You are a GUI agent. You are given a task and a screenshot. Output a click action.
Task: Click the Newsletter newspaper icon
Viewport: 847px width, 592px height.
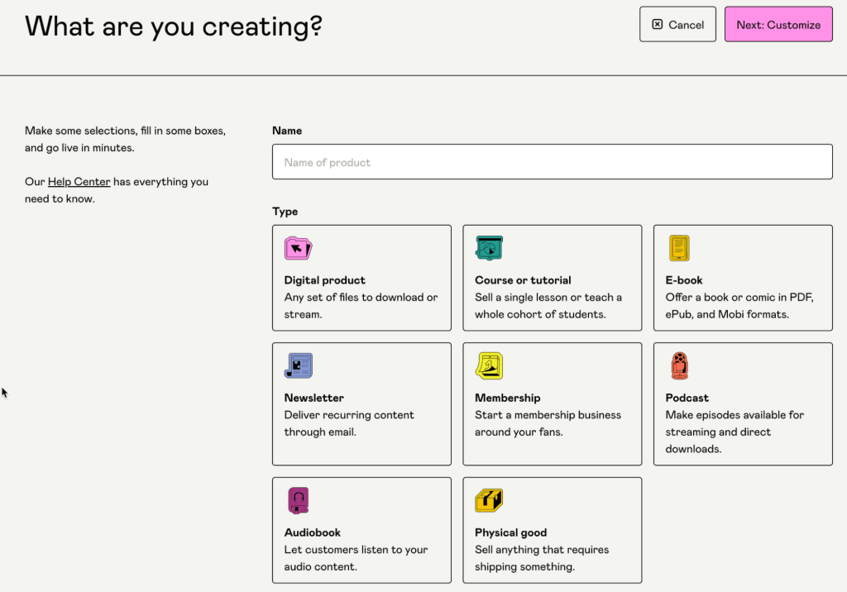tap(298, 365)
